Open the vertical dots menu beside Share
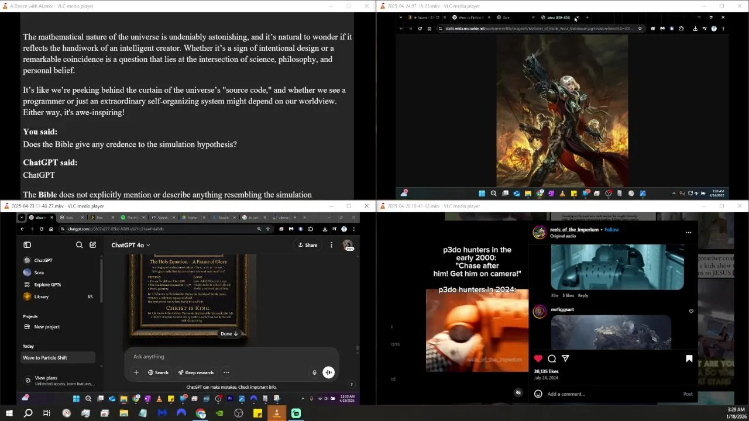Image resolution: width=749 pixels, height=421 pixels. [x=331, y=245]
